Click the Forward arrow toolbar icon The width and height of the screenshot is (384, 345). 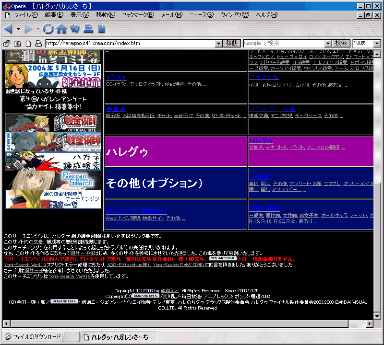[x=28, y=29]
